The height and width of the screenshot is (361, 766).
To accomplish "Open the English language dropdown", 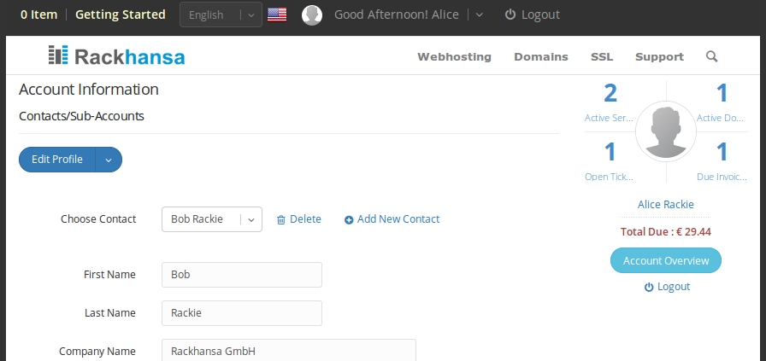I will point(221,15).
